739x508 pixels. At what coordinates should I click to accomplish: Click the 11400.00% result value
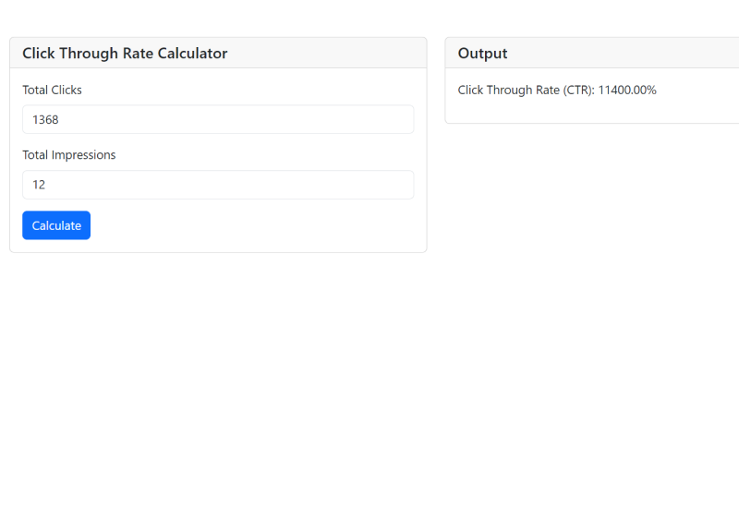pyautogui.click(x=627, y=91)
